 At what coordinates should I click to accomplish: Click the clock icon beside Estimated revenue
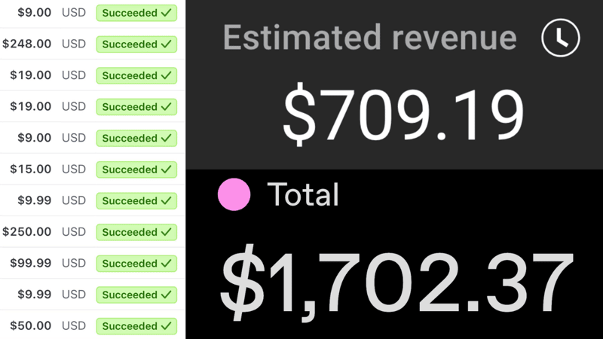click(560, 38)
